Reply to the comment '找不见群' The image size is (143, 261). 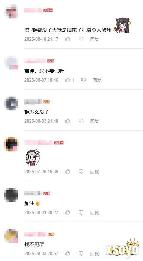pyautogui.click(x=95, y=253)
